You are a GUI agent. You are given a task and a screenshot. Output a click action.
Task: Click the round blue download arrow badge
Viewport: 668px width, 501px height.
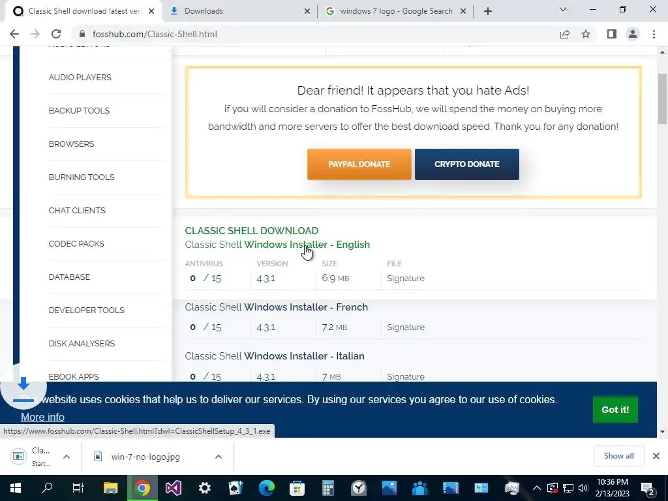tap(23, 386)
